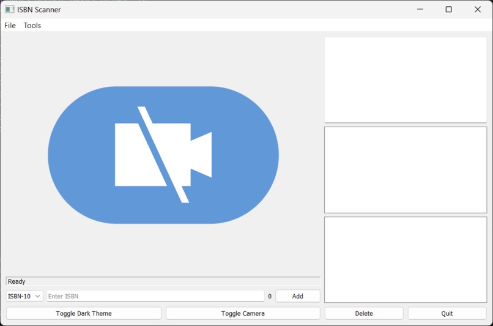The image size is (493, 326).
Task: Click the Toggle Camera button
Action: click(x=243, y=313)
